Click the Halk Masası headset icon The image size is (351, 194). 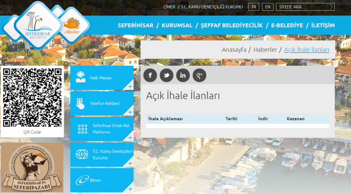(x=80, y=77)
